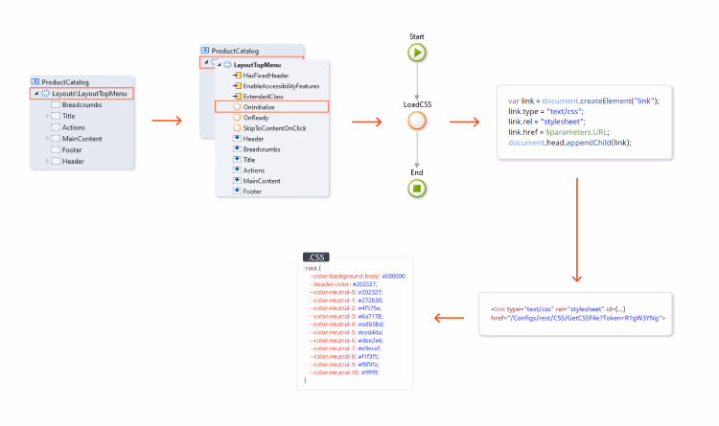Click the code line 'link.rel = "stylesheet";'
Viewport: 719px width, 426px height.
pos(546,122)
